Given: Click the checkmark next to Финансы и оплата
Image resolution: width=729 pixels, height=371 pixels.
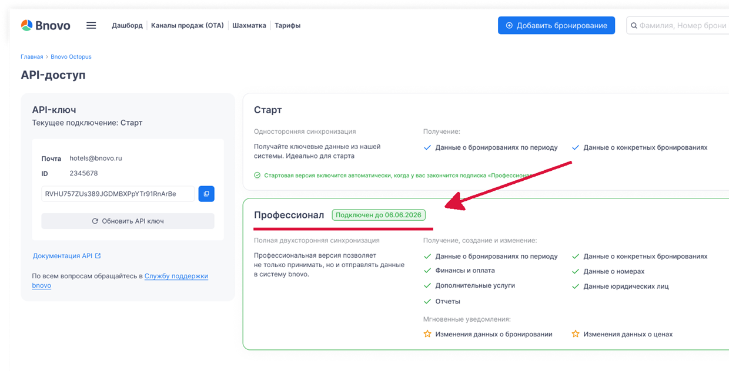Looking at the screenshot, I should 427,271.
